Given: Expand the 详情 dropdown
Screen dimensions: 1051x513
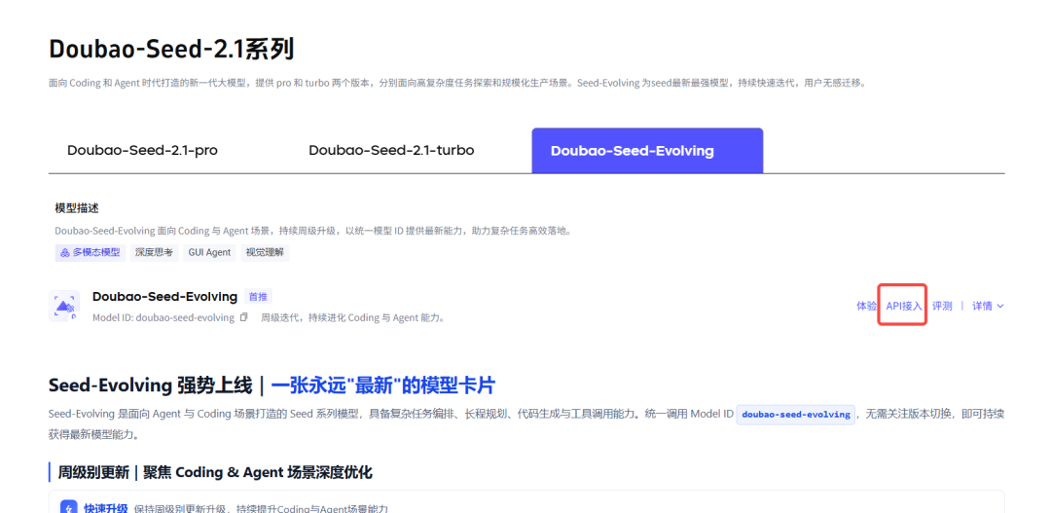Looking at the screenshot, I should [988, 306].
